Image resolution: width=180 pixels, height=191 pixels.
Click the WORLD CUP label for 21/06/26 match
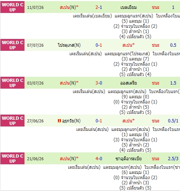(13, 158)
